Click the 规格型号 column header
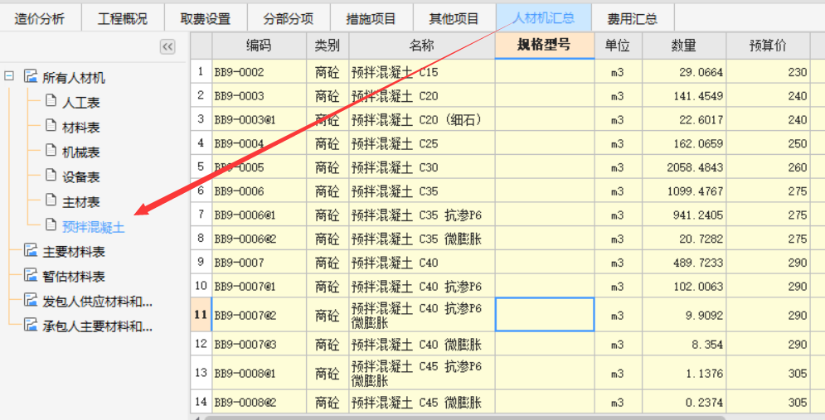 (x=545, y=46)
